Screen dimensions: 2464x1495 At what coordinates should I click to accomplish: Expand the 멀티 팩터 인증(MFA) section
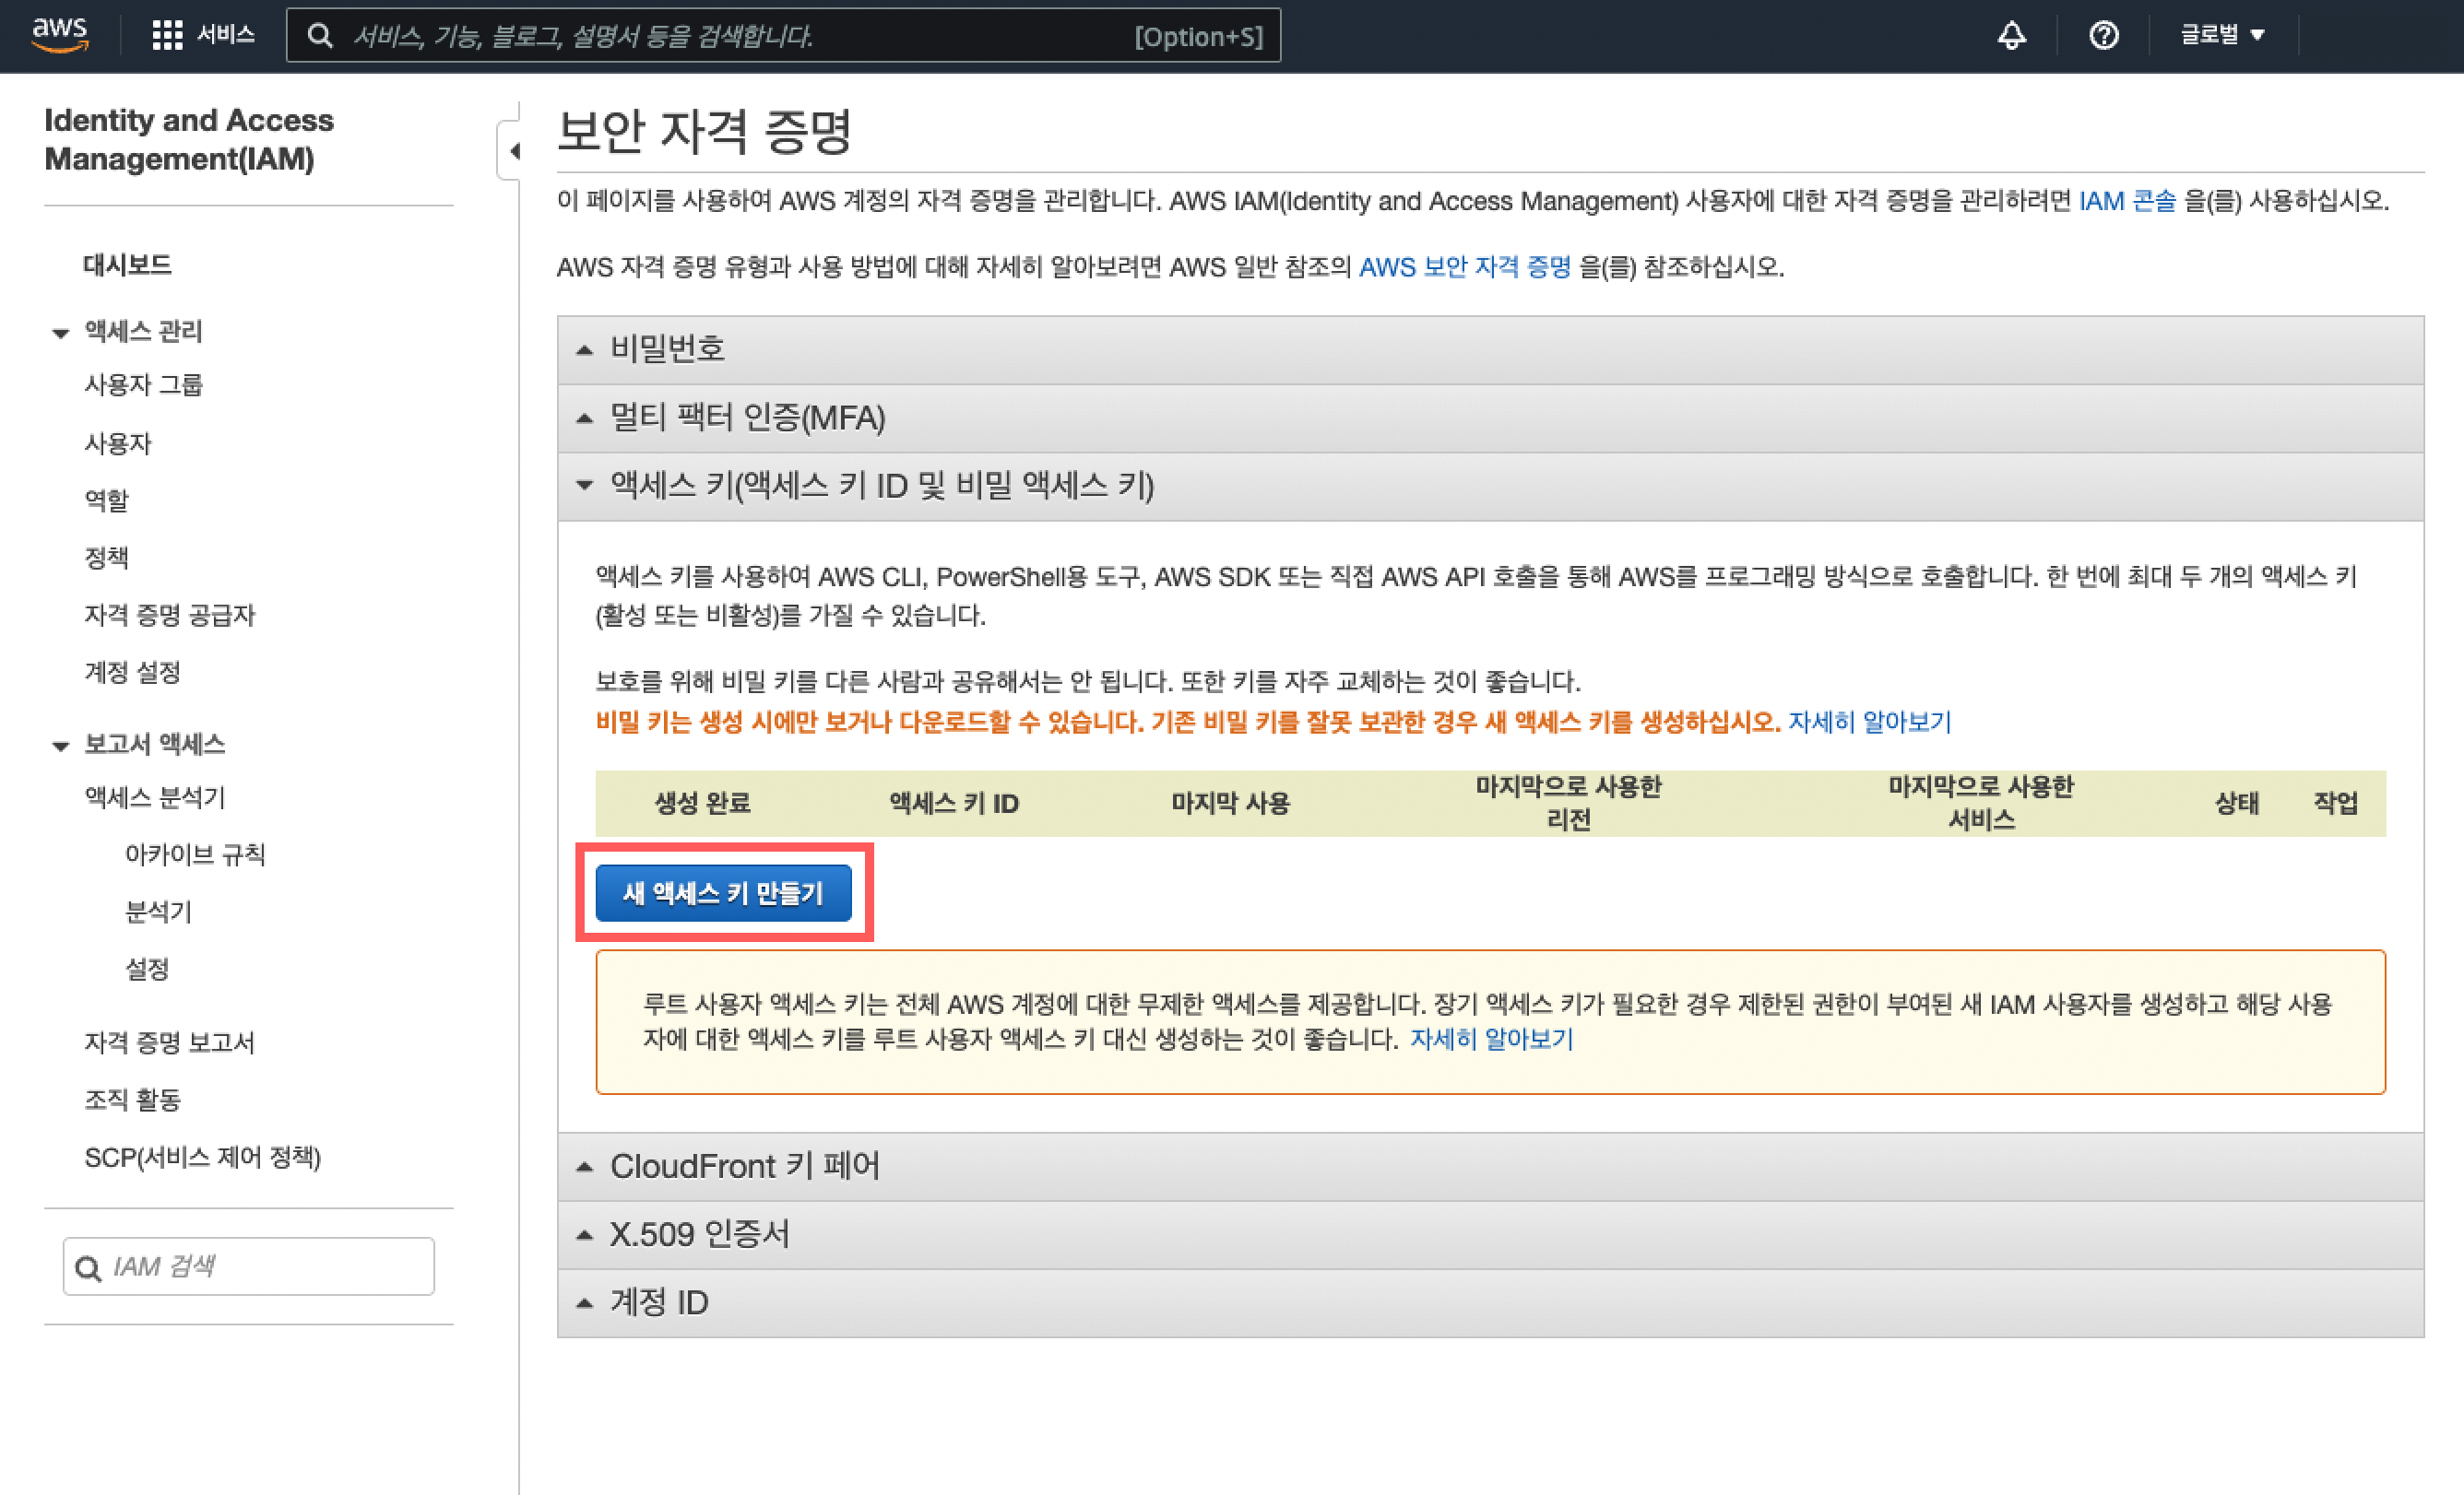(747, 417)
